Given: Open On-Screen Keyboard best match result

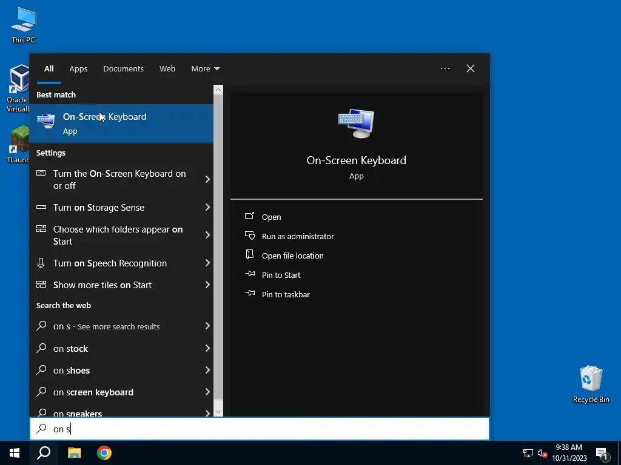Looking at the screenshot, I should tap(121, 124).
